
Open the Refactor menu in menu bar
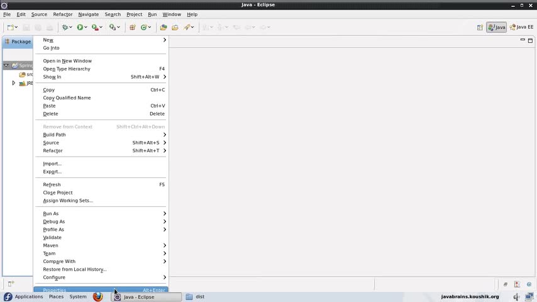coord(63,14)
